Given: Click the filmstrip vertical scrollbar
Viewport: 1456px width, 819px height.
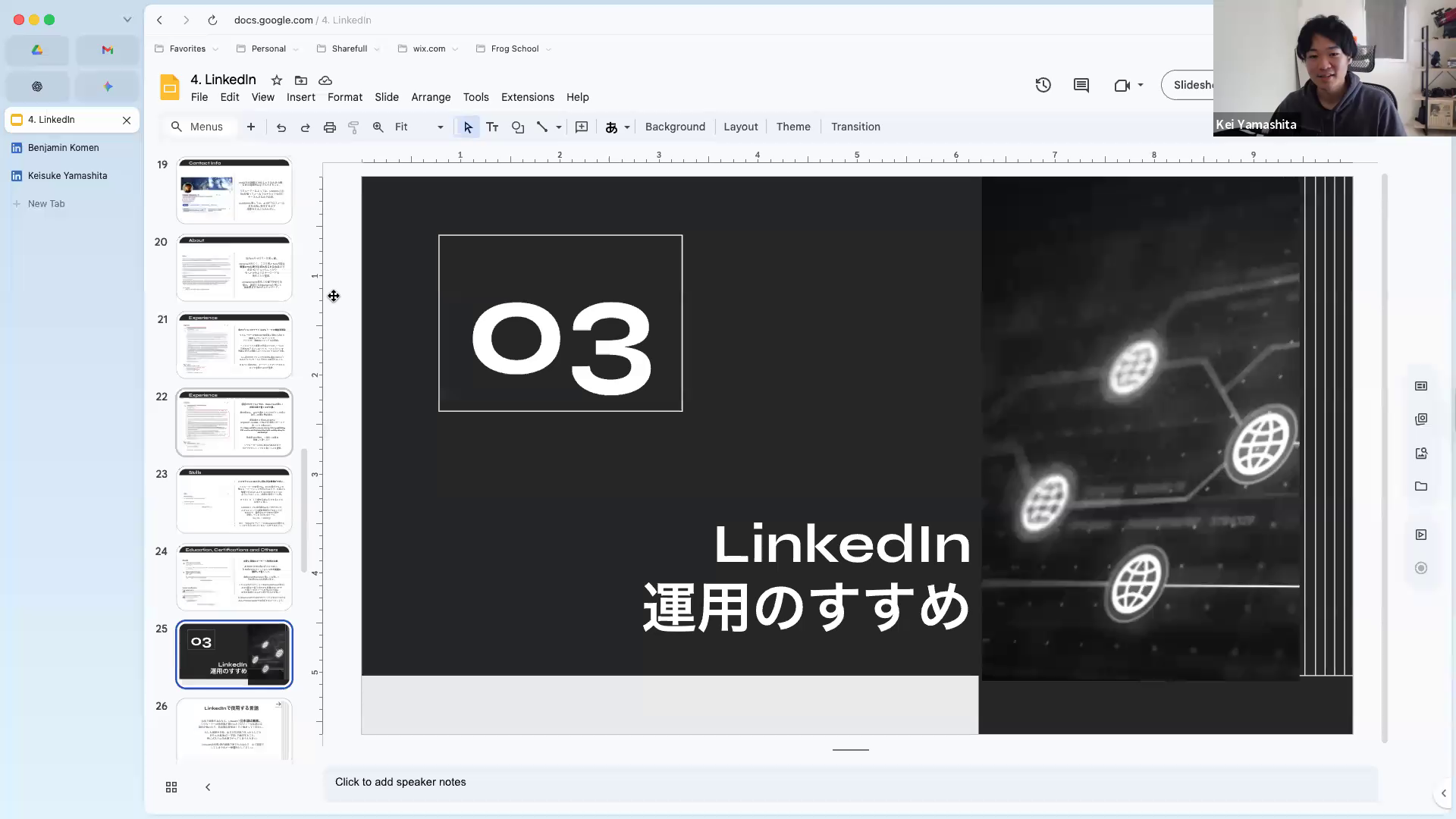Looking at the screenshot, I should coord(304,510).
